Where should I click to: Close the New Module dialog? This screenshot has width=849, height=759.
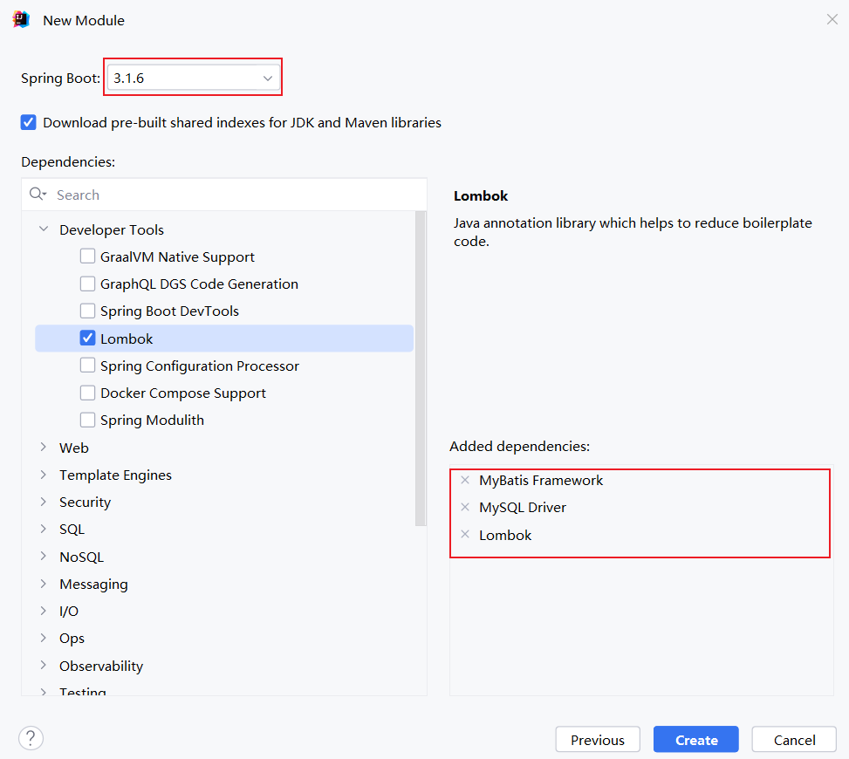pos(832,19)
